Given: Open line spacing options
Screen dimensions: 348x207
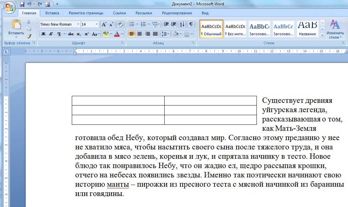Looking at the screenshot, I should click(165, 34).
